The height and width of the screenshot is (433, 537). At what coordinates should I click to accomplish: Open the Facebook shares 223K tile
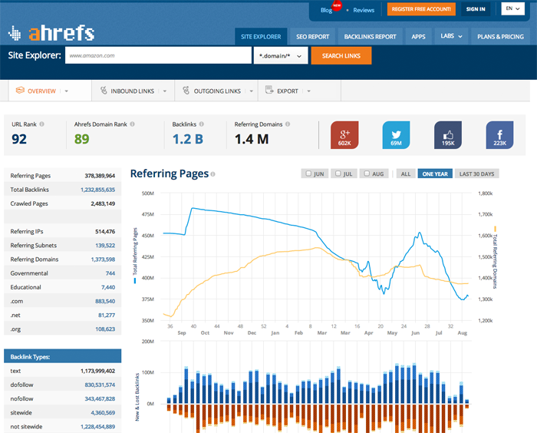(499, 134)
